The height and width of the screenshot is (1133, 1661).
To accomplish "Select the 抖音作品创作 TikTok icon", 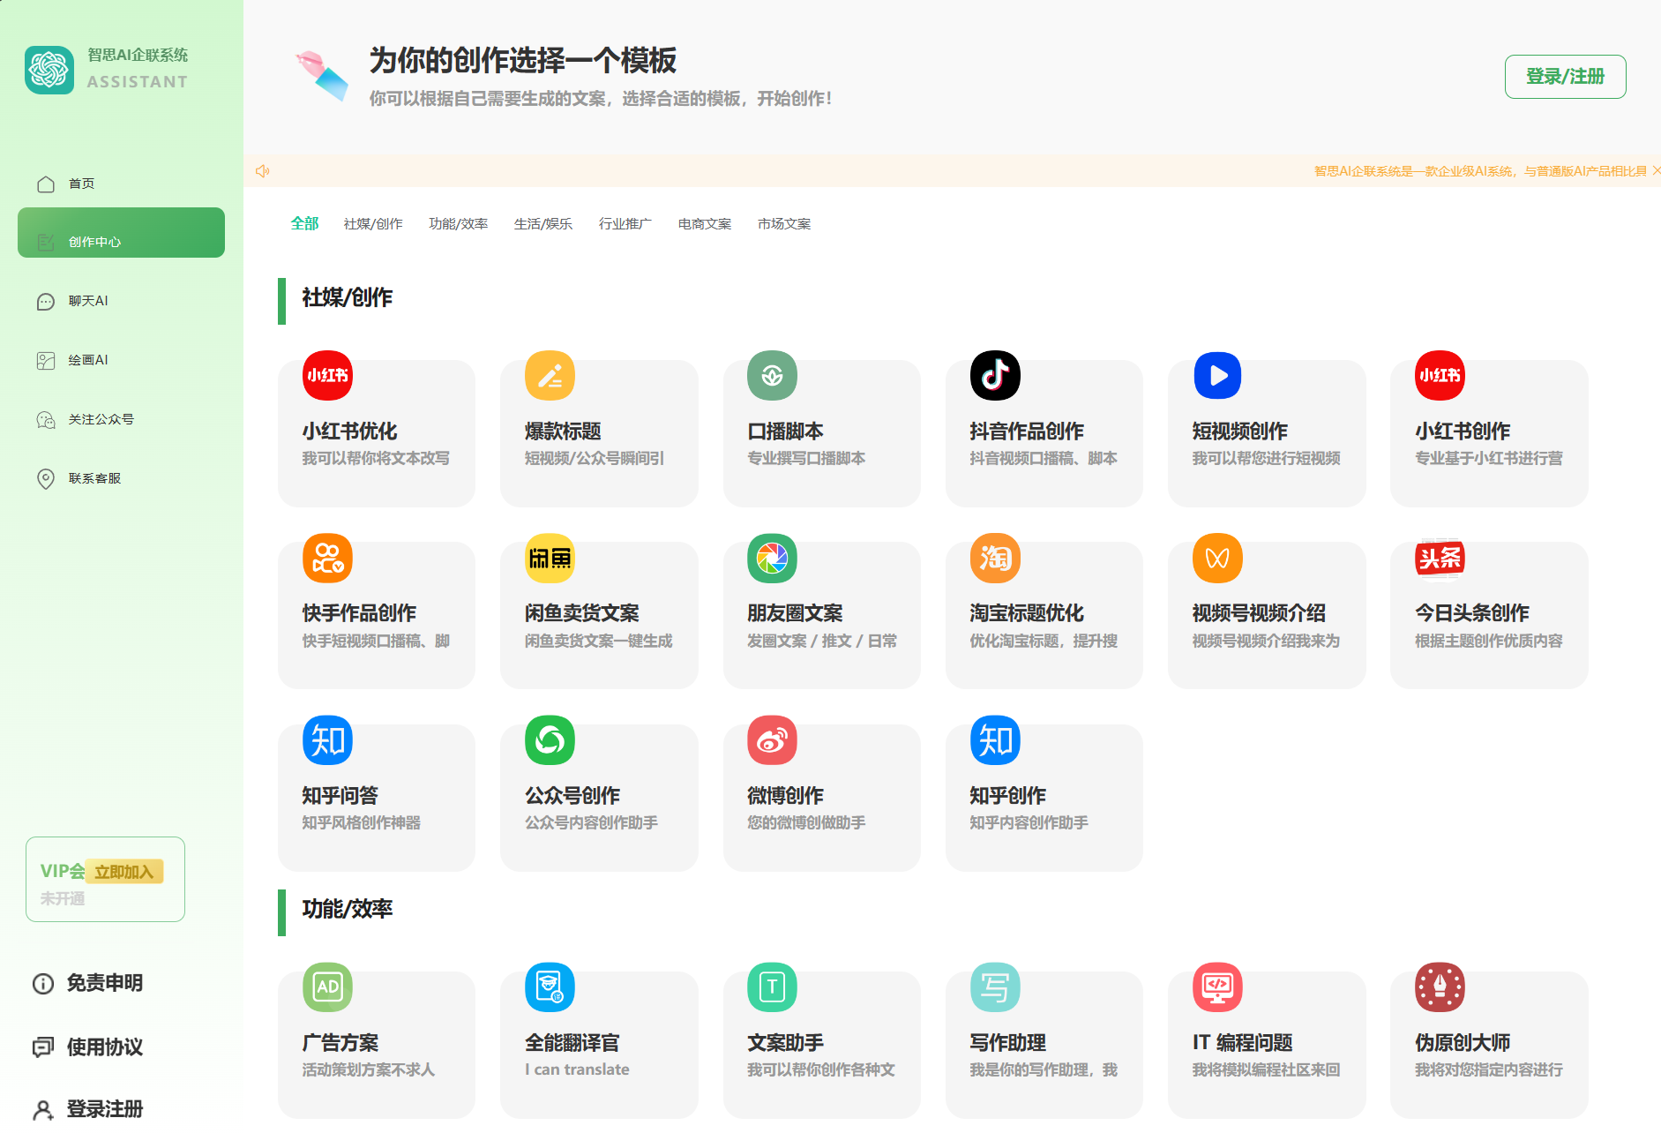I will coord(995,376).
